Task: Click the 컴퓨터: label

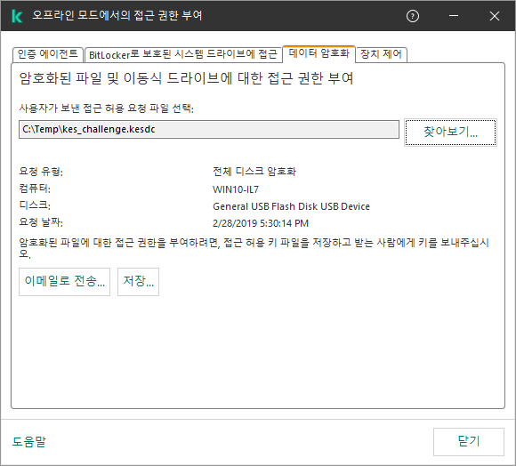Action: (35, 189)
